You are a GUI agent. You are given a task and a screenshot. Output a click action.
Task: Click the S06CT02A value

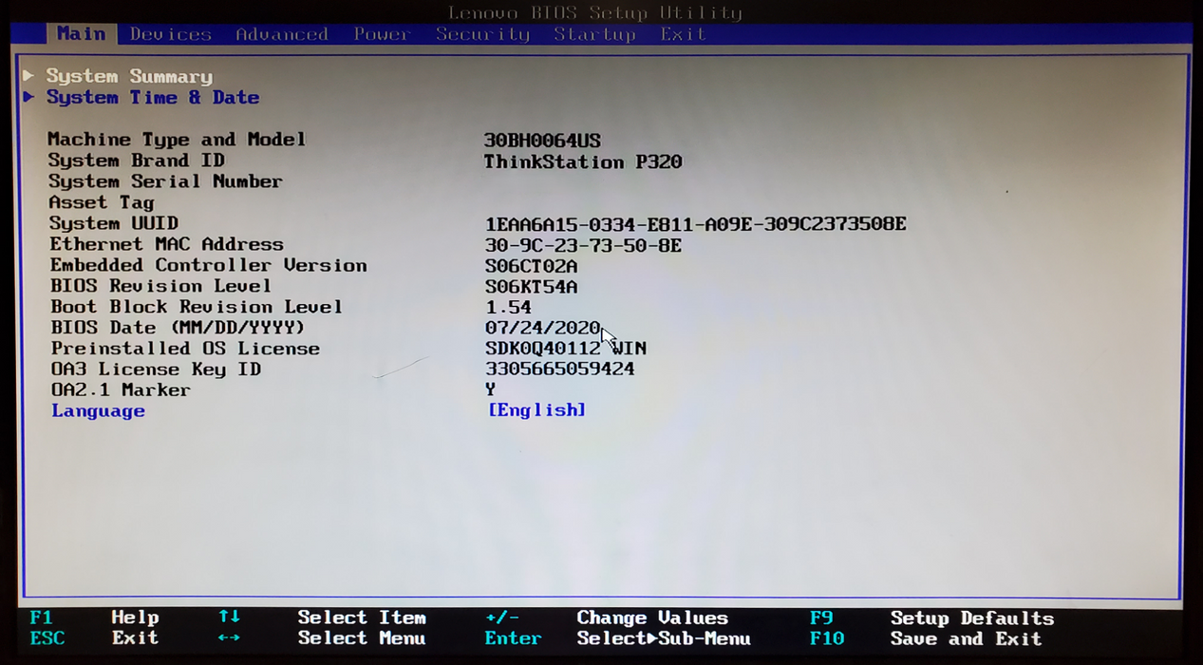[531, 266]
